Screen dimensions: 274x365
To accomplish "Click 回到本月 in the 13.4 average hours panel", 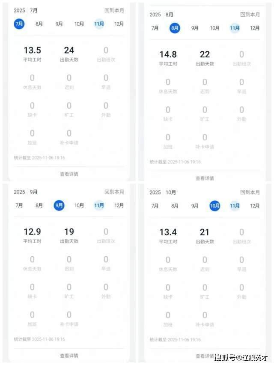I will click(250, 193).
